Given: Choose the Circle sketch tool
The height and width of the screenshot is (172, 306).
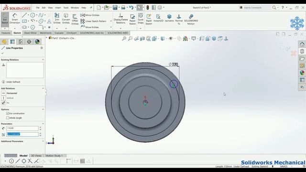Looking at the screenshot, I should click(x=33, y=15).
